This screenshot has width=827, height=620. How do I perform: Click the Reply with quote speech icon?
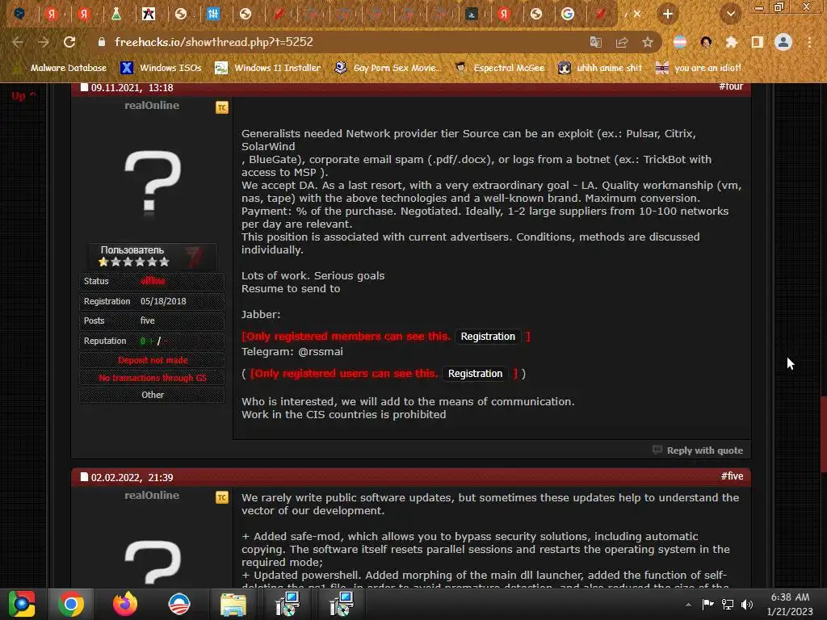pyautogui.click(x=657, y=450)
